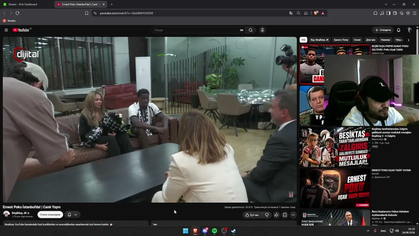419x236 pixels.
Task: Open the Bülent USLU channel name
Action: (377, 139)
